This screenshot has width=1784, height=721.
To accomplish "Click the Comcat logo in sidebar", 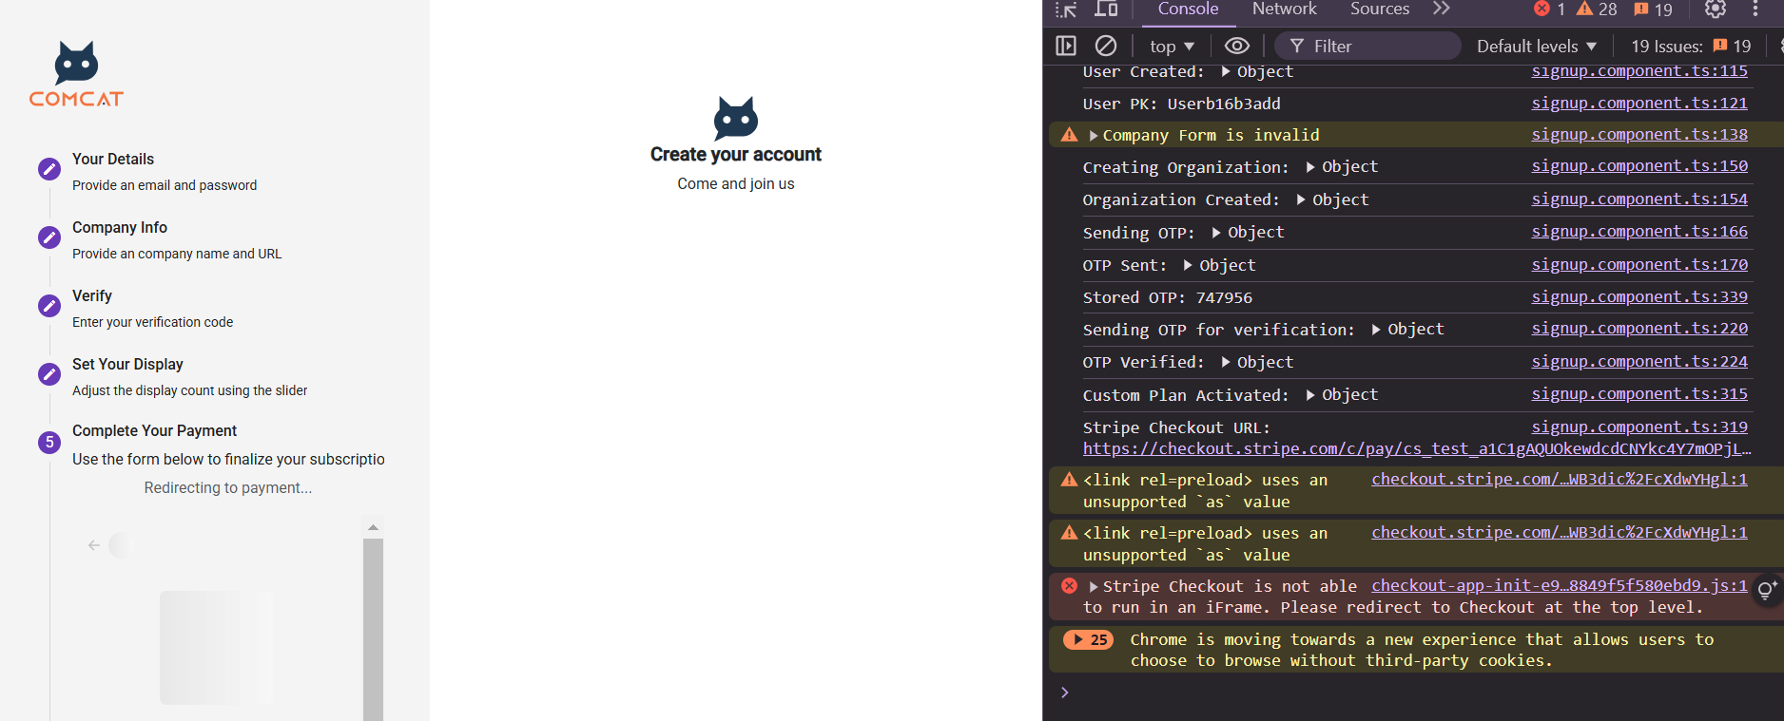I will [x=76, y=74].
